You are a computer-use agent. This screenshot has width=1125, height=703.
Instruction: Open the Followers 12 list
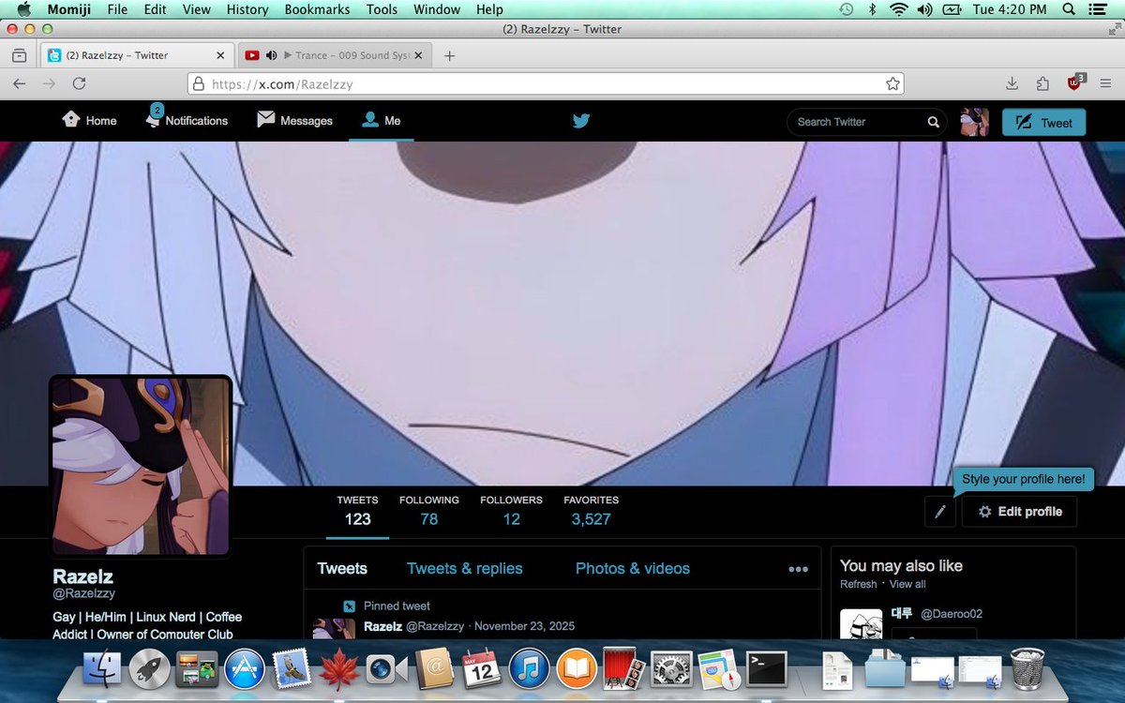(511, 511)
